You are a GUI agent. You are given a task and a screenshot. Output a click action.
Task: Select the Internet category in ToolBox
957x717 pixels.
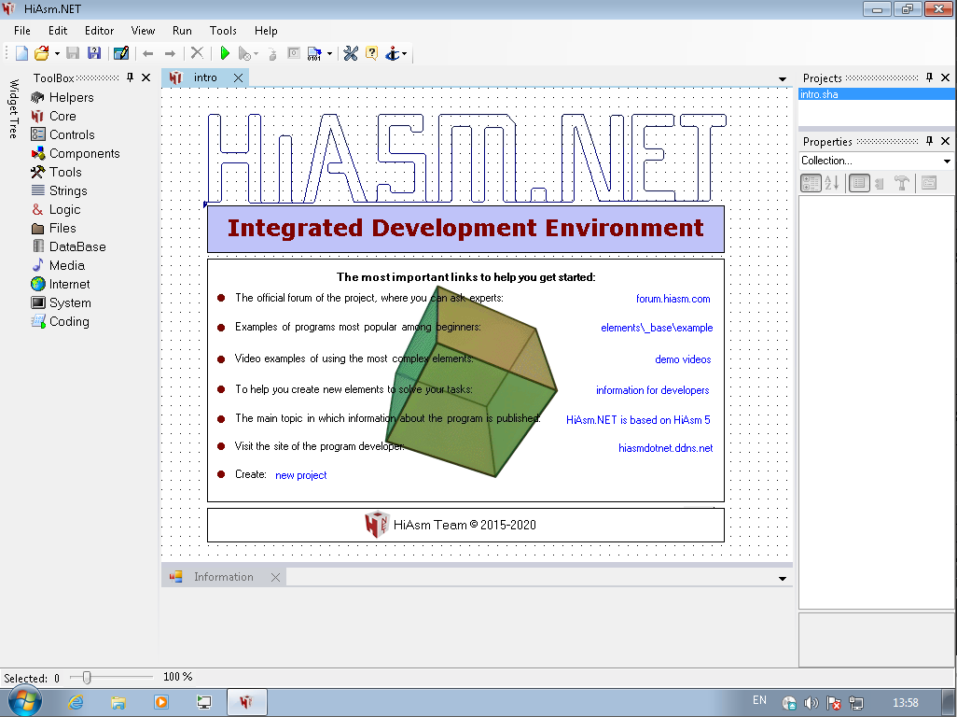click(69, 284)
